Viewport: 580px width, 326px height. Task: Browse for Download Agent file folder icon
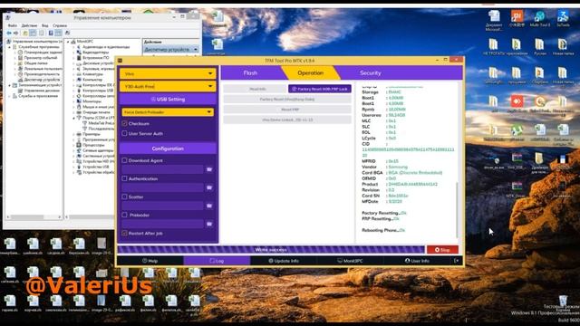[209, 169]
